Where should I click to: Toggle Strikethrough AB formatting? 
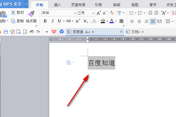[68, 21]
